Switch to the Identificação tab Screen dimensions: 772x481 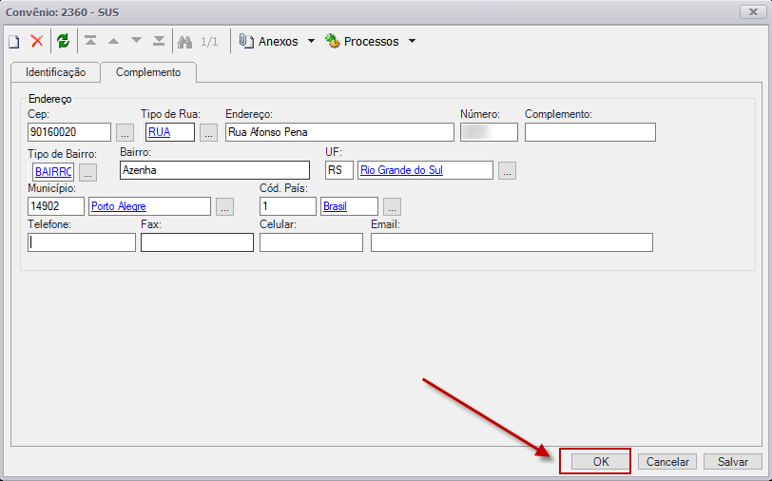(56, 72)
